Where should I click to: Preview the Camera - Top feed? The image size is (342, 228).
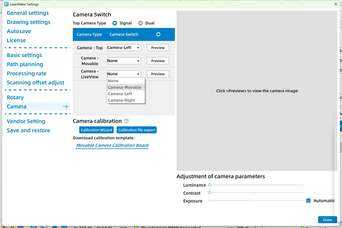coord(158,48)
